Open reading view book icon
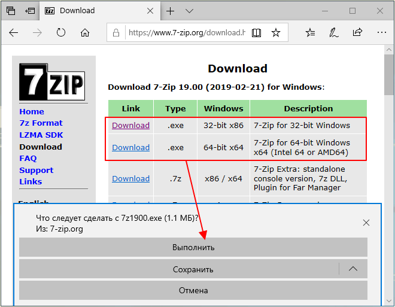Image resolution: width=395 pixels, height=307 pixels. point(256,33)
